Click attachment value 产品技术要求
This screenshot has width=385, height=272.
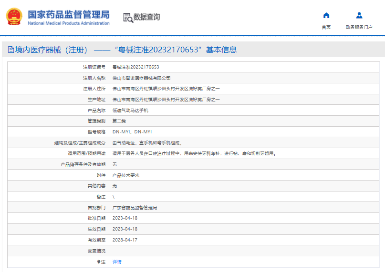[126, 175]
